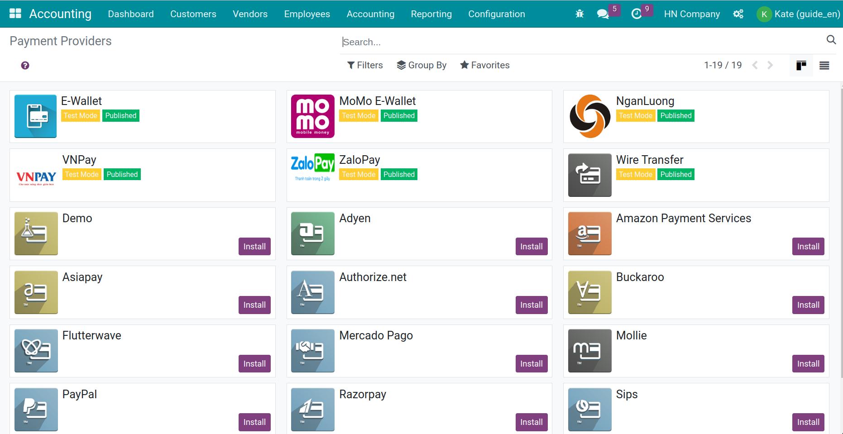Open the activities clock icon
Screen dimensions: 843x434
[637, 14]
